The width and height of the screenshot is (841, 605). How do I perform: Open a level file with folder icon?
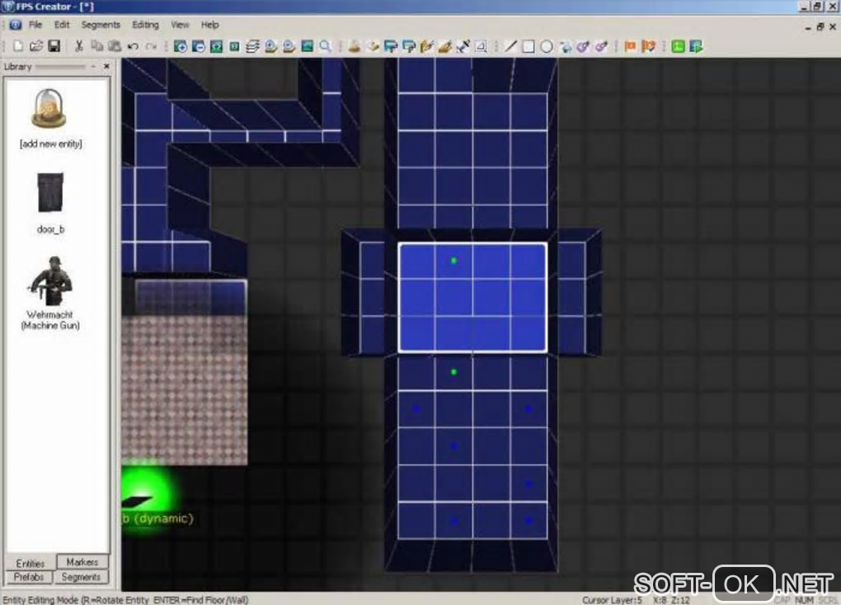(x=36, y=46)
